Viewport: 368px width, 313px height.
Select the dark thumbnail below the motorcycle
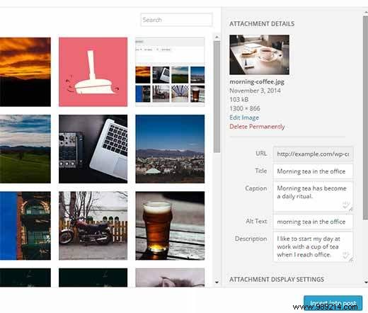pyautogui.click(x=93, y=278)
